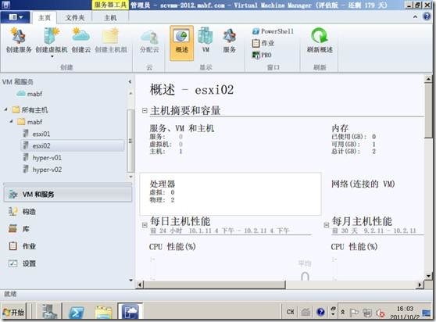
Task: Click the 服务器工具 contextual tab label
Action: tap(110, 5)
